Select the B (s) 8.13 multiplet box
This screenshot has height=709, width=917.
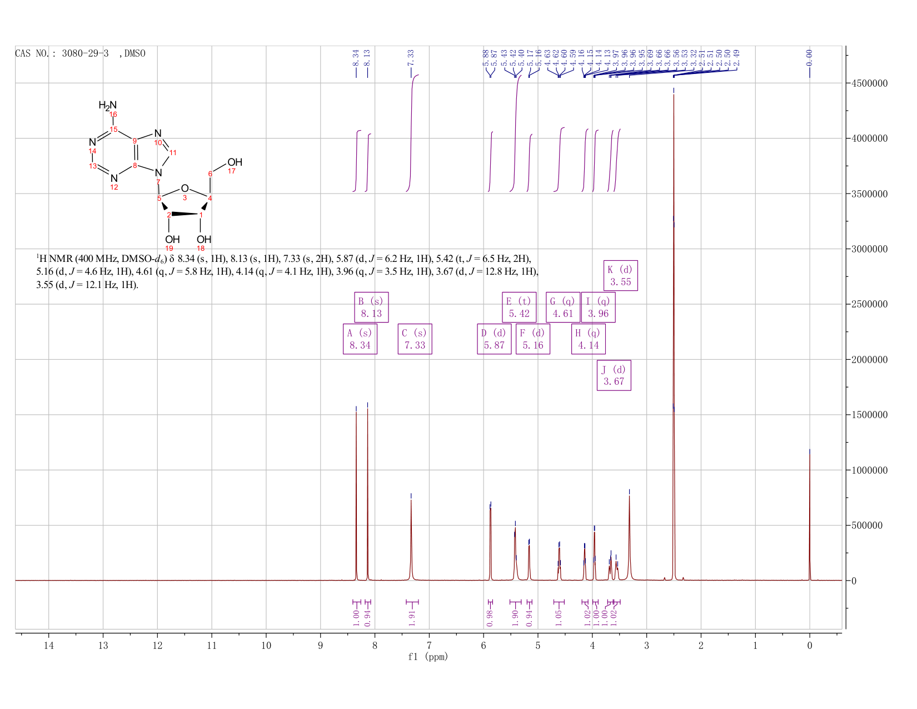[x=371, y=307]
